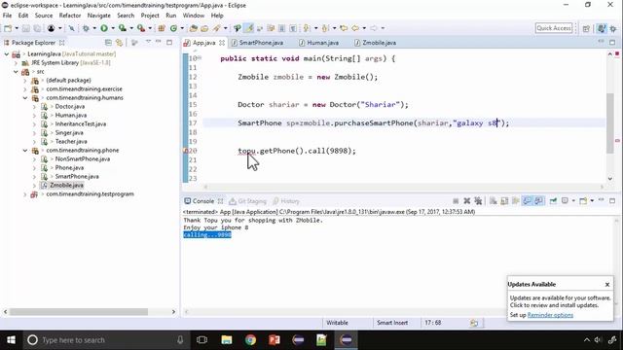Toggle Mark Occurrences highlighter icon
This screenshot has width=623, height=350.
(x=249, y=28)
